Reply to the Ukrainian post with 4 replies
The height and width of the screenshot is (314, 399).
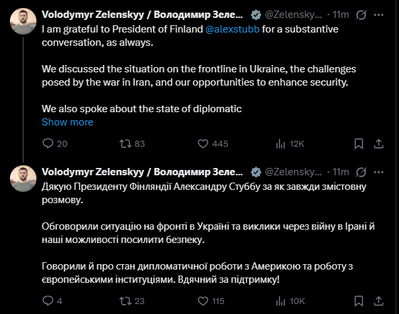click(48, 301)
